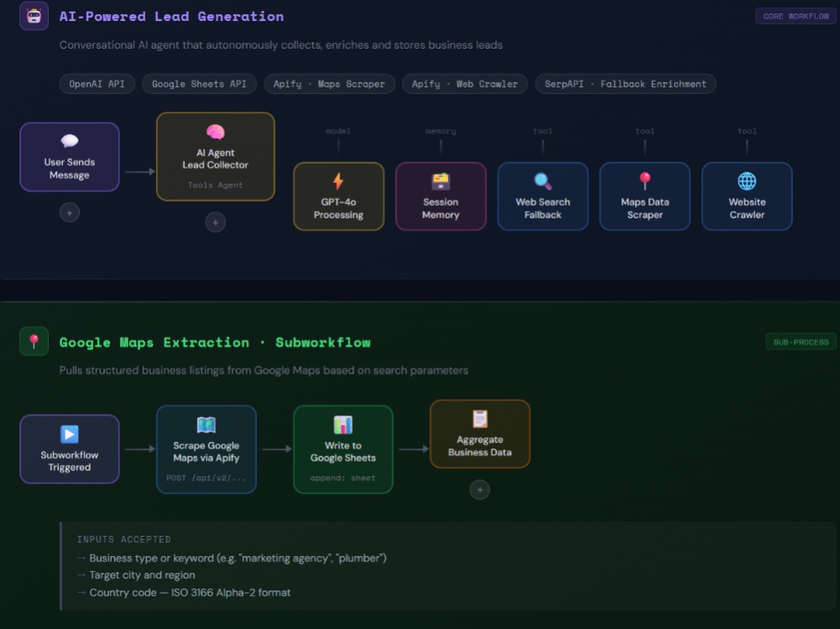Click the globe icon on Website Crawler
840x629 pixels.
click(x=747, y=181)
